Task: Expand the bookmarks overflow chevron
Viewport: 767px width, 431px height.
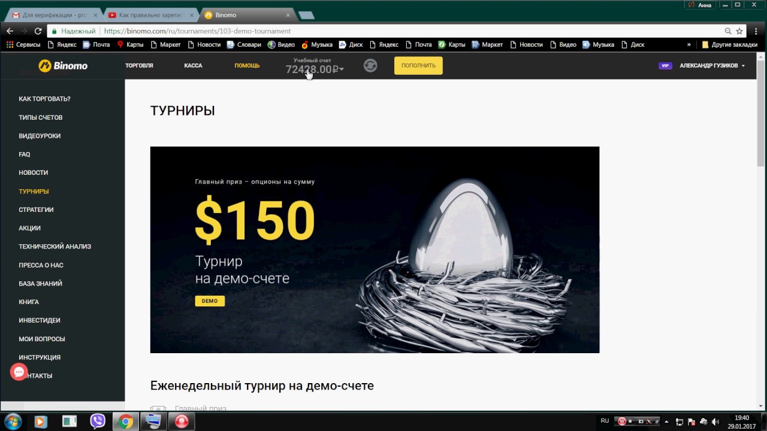Action: point(689,44)
